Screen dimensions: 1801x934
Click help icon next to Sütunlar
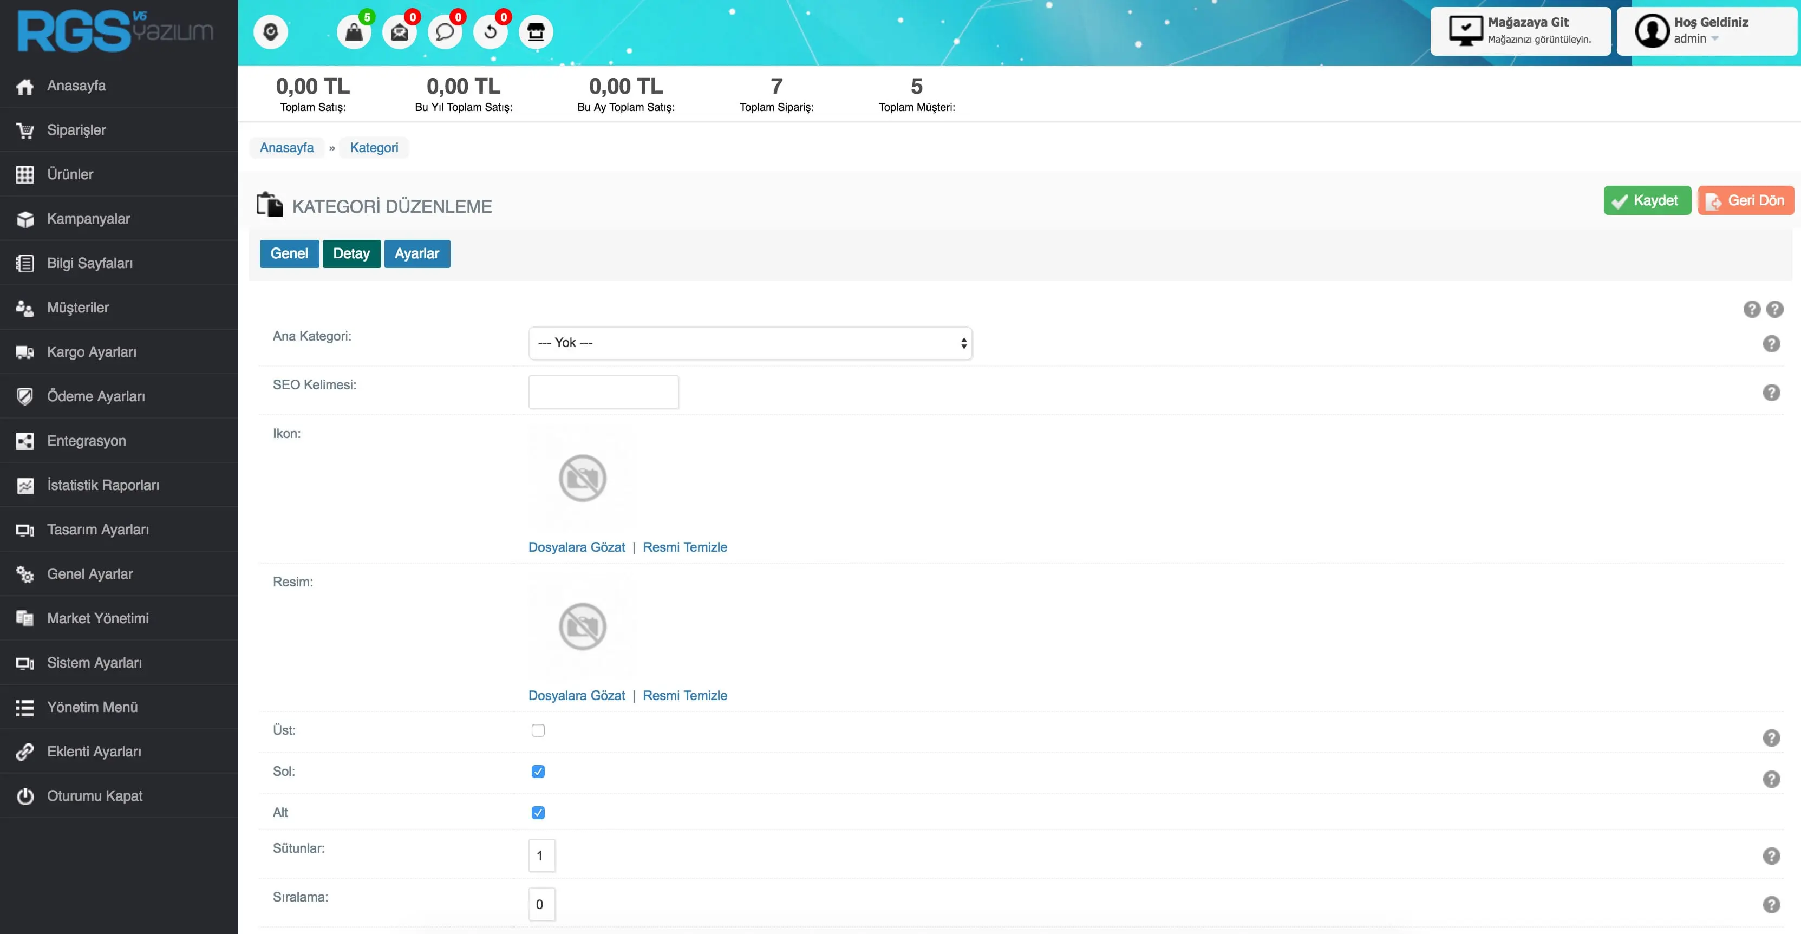tap(1771, 855)
